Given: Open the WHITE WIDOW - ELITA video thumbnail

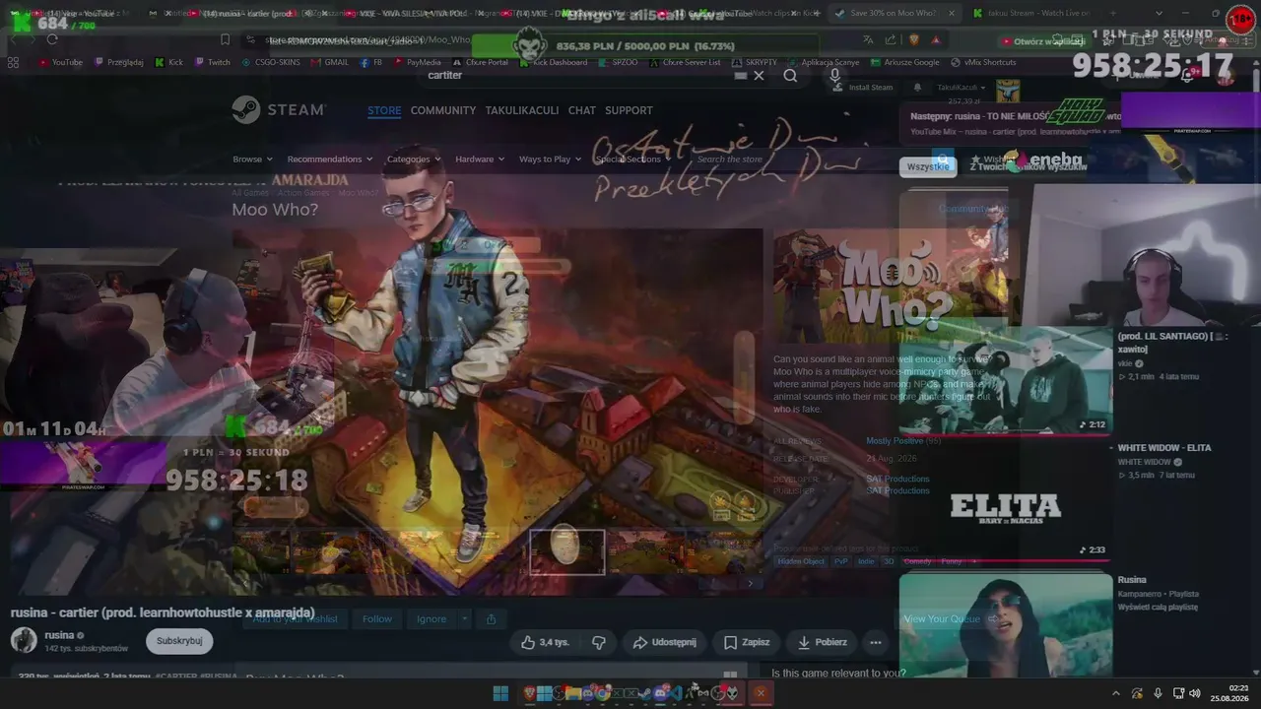Looking at the screenshot, I should coord(1006,501).
